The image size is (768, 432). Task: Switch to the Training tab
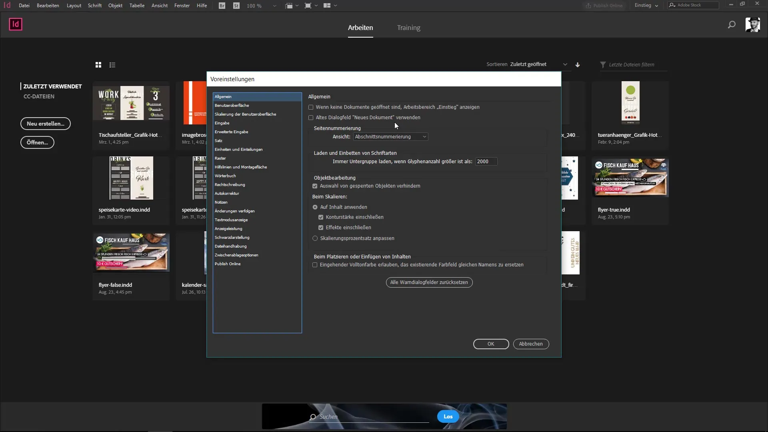click(408, 28)
